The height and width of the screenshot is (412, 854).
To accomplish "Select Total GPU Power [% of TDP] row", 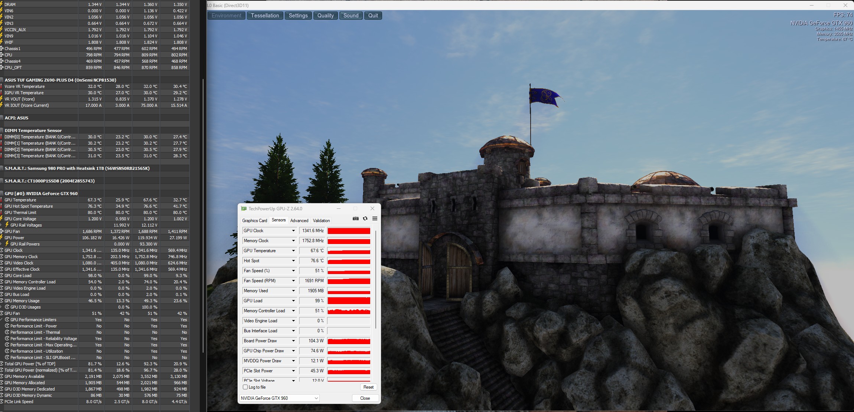I will [x=95, y=364].
